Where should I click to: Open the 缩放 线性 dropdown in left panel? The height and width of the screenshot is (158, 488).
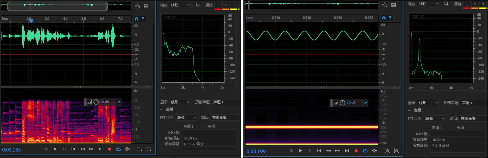[x=180, y=5]
